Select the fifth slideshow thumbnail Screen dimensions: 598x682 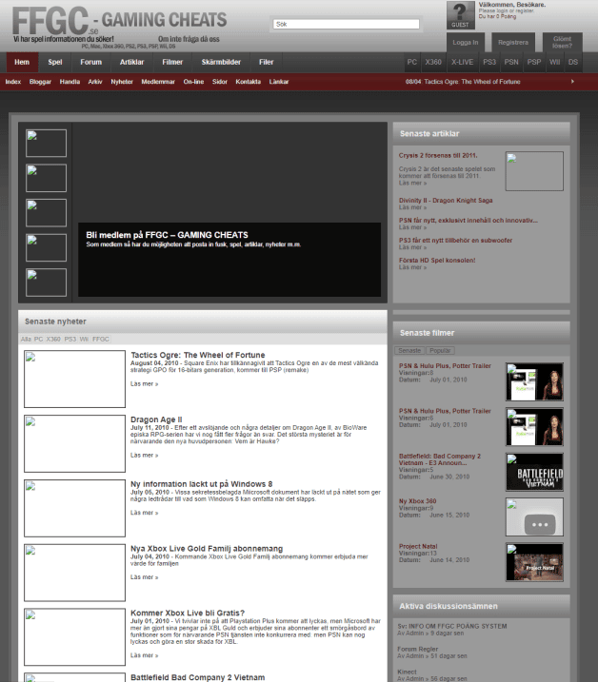[x=46, y=283]
